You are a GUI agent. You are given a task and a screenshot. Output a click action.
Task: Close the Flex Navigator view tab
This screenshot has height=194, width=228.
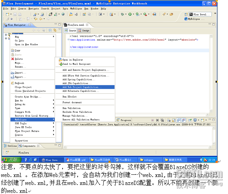[x=30, y=25]
